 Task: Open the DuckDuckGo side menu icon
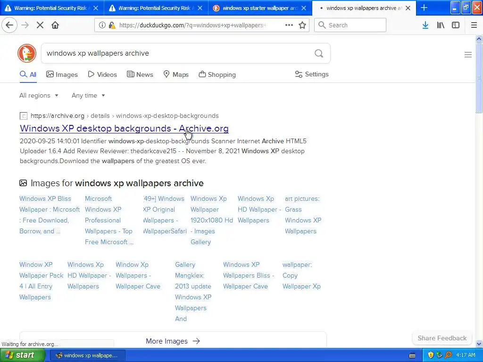[468, 55]
